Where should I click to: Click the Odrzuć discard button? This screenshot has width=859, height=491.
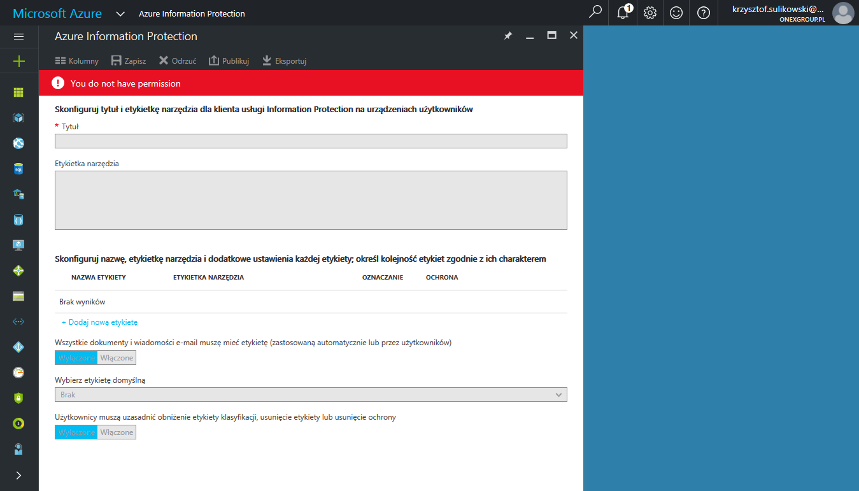click(178, 61)
